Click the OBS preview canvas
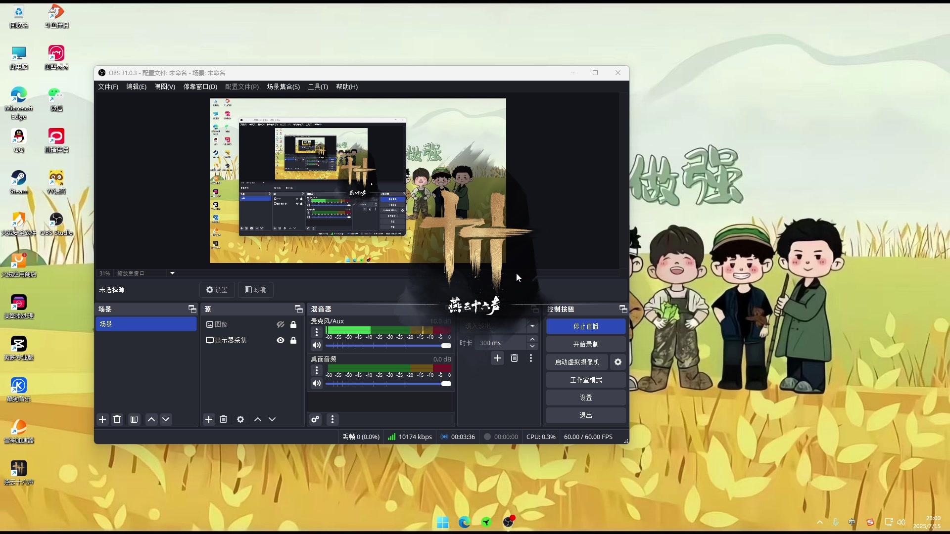The height and width of the screenshot is (534, 950). pos(358,180)
